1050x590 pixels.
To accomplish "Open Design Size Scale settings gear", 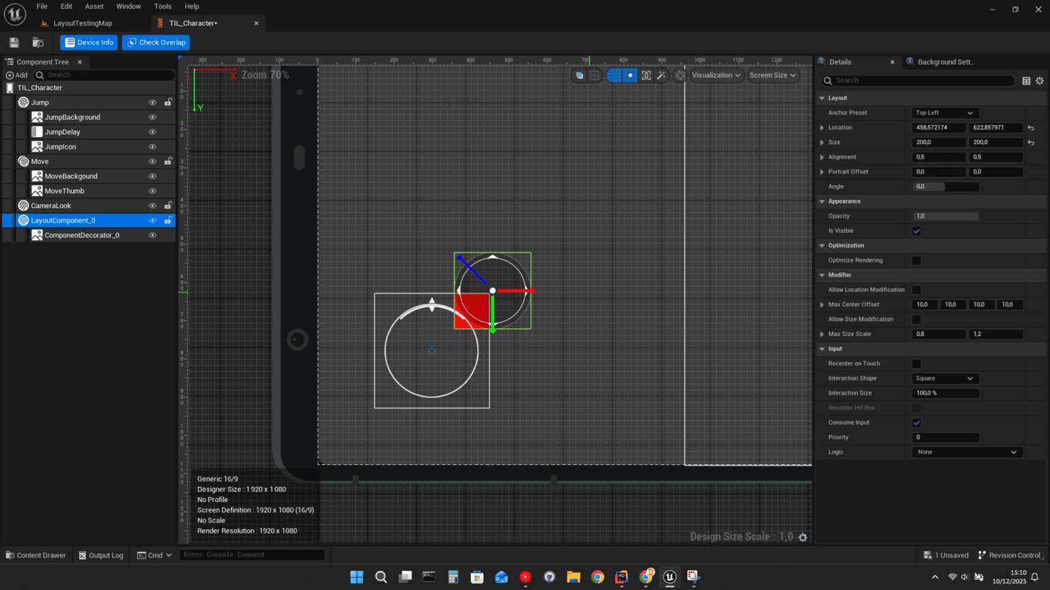I will coord(803,537).
